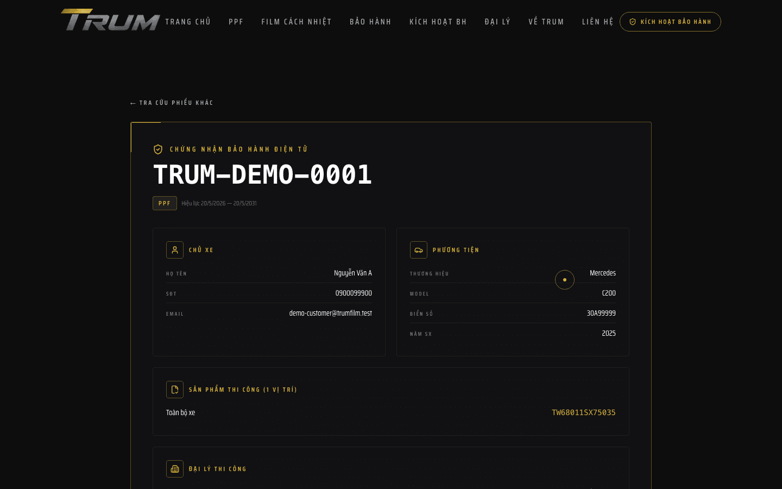Navigate to Kích hoạt BH
Screen dimensions: 782x489
tap(438, 22)
